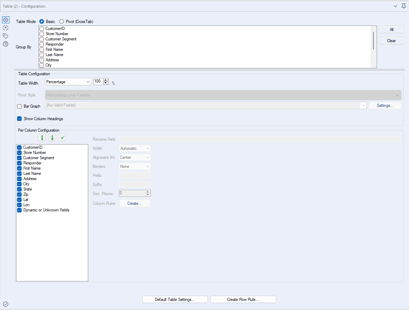The image size is (409, 310).
Task: Open the Table Width Percentage dropdown
Action: pos(68,82)
